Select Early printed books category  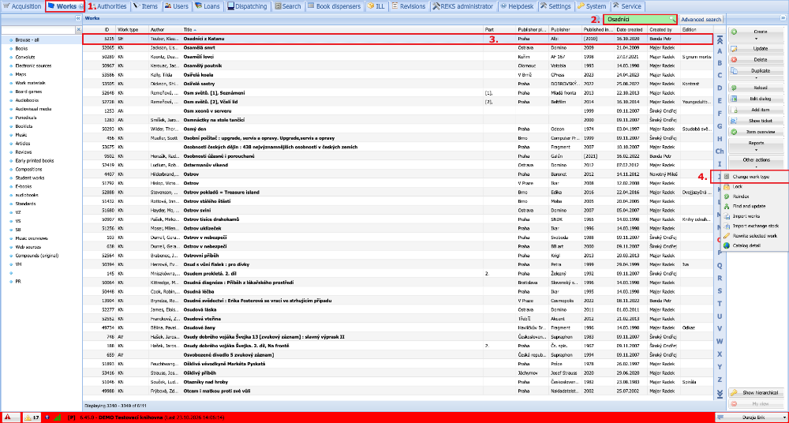(34, 161)
